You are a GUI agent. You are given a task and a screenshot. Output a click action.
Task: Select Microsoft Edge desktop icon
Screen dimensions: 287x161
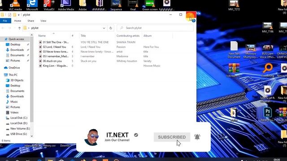tap(32, 5)
